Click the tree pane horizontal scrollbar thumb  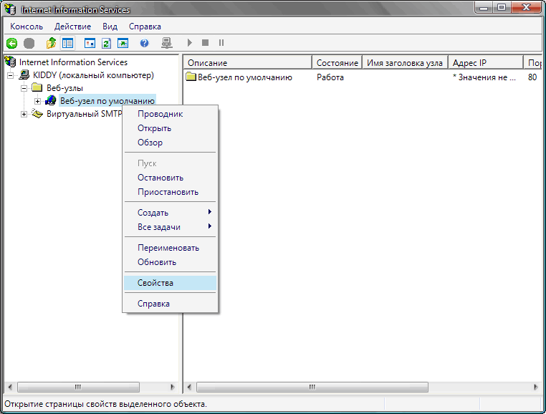[x=78, y=387]
